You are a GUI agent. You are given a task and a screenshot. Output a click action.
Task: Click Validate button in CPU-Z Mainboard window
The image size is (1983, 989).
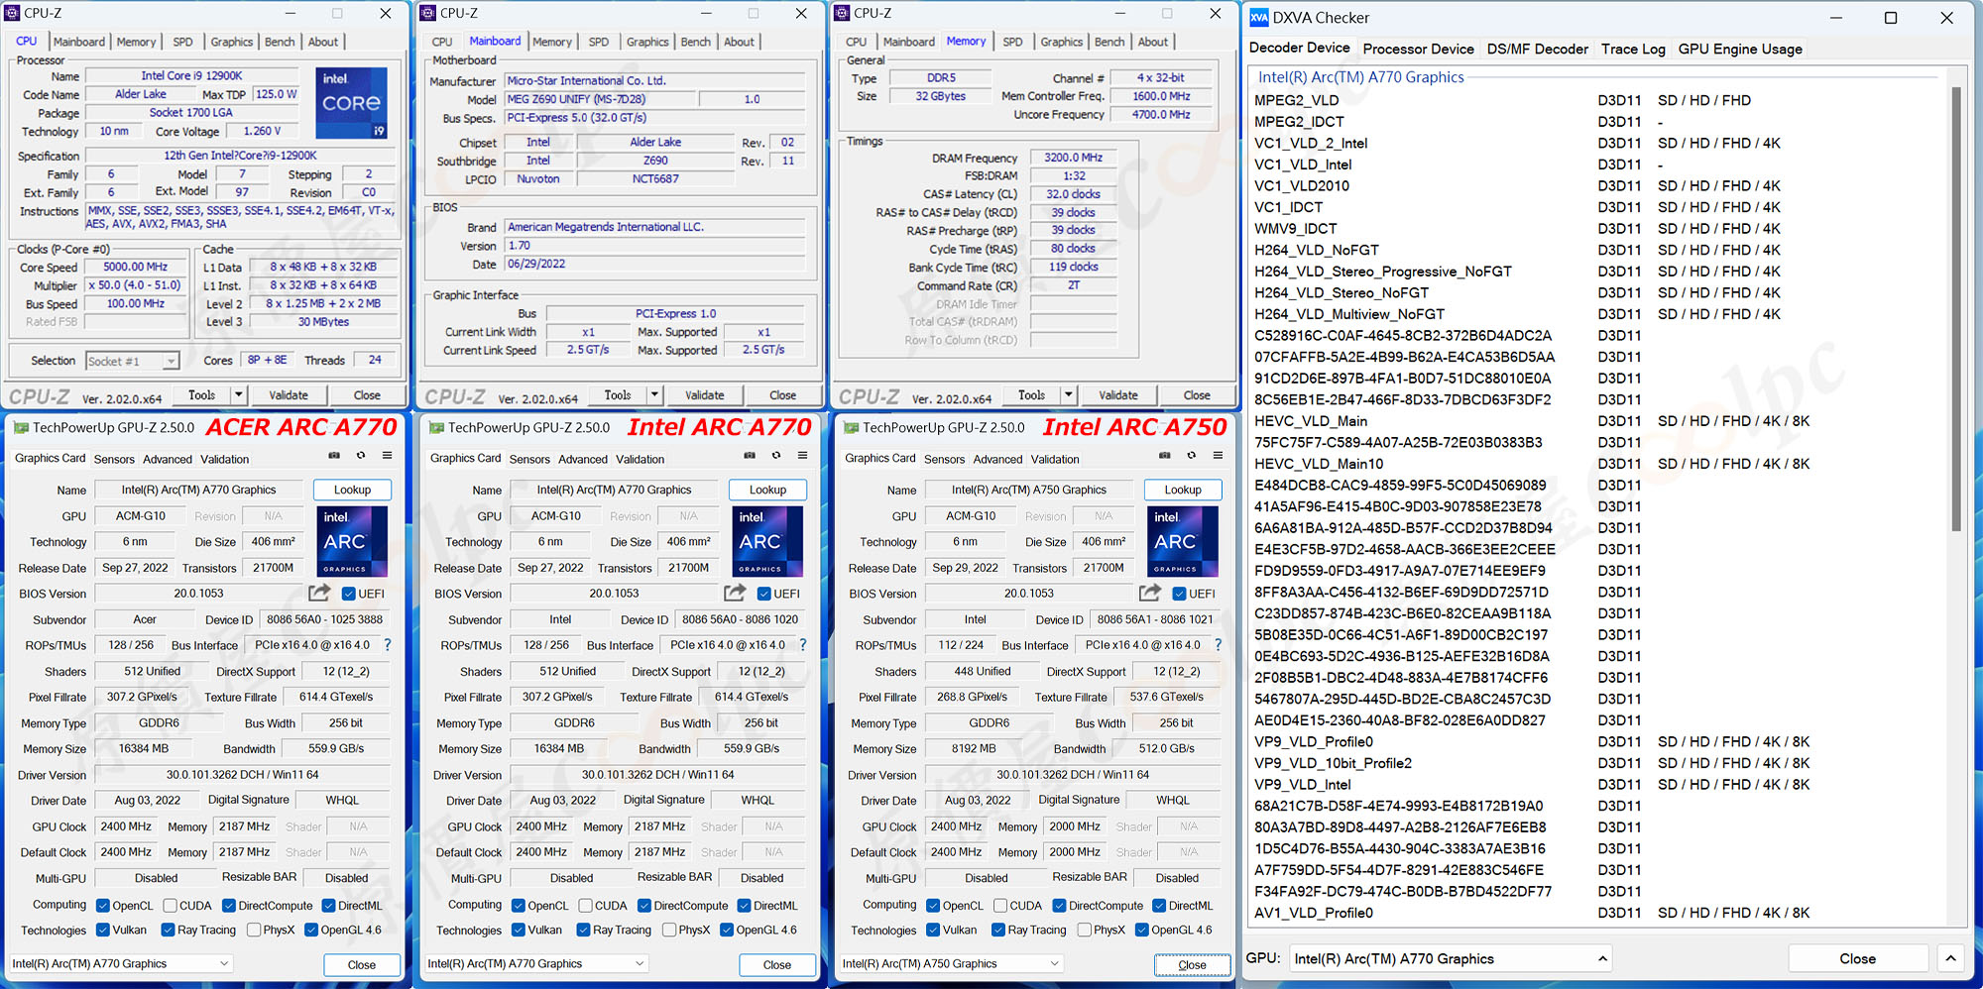[x=704, y=394]
